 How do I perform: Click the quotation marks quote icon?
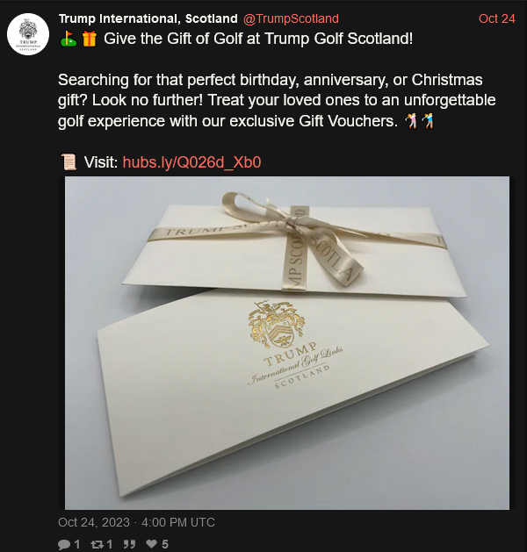[x=129, y=544]
